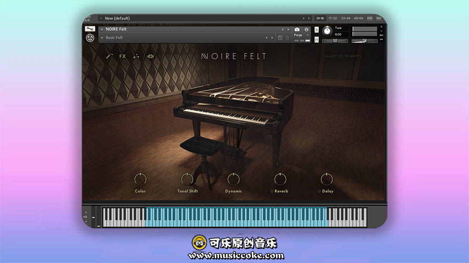Expand the Basic Felt snapshot dropdown arrow
This screenshot has height=263, width=469.
point(102,38)
